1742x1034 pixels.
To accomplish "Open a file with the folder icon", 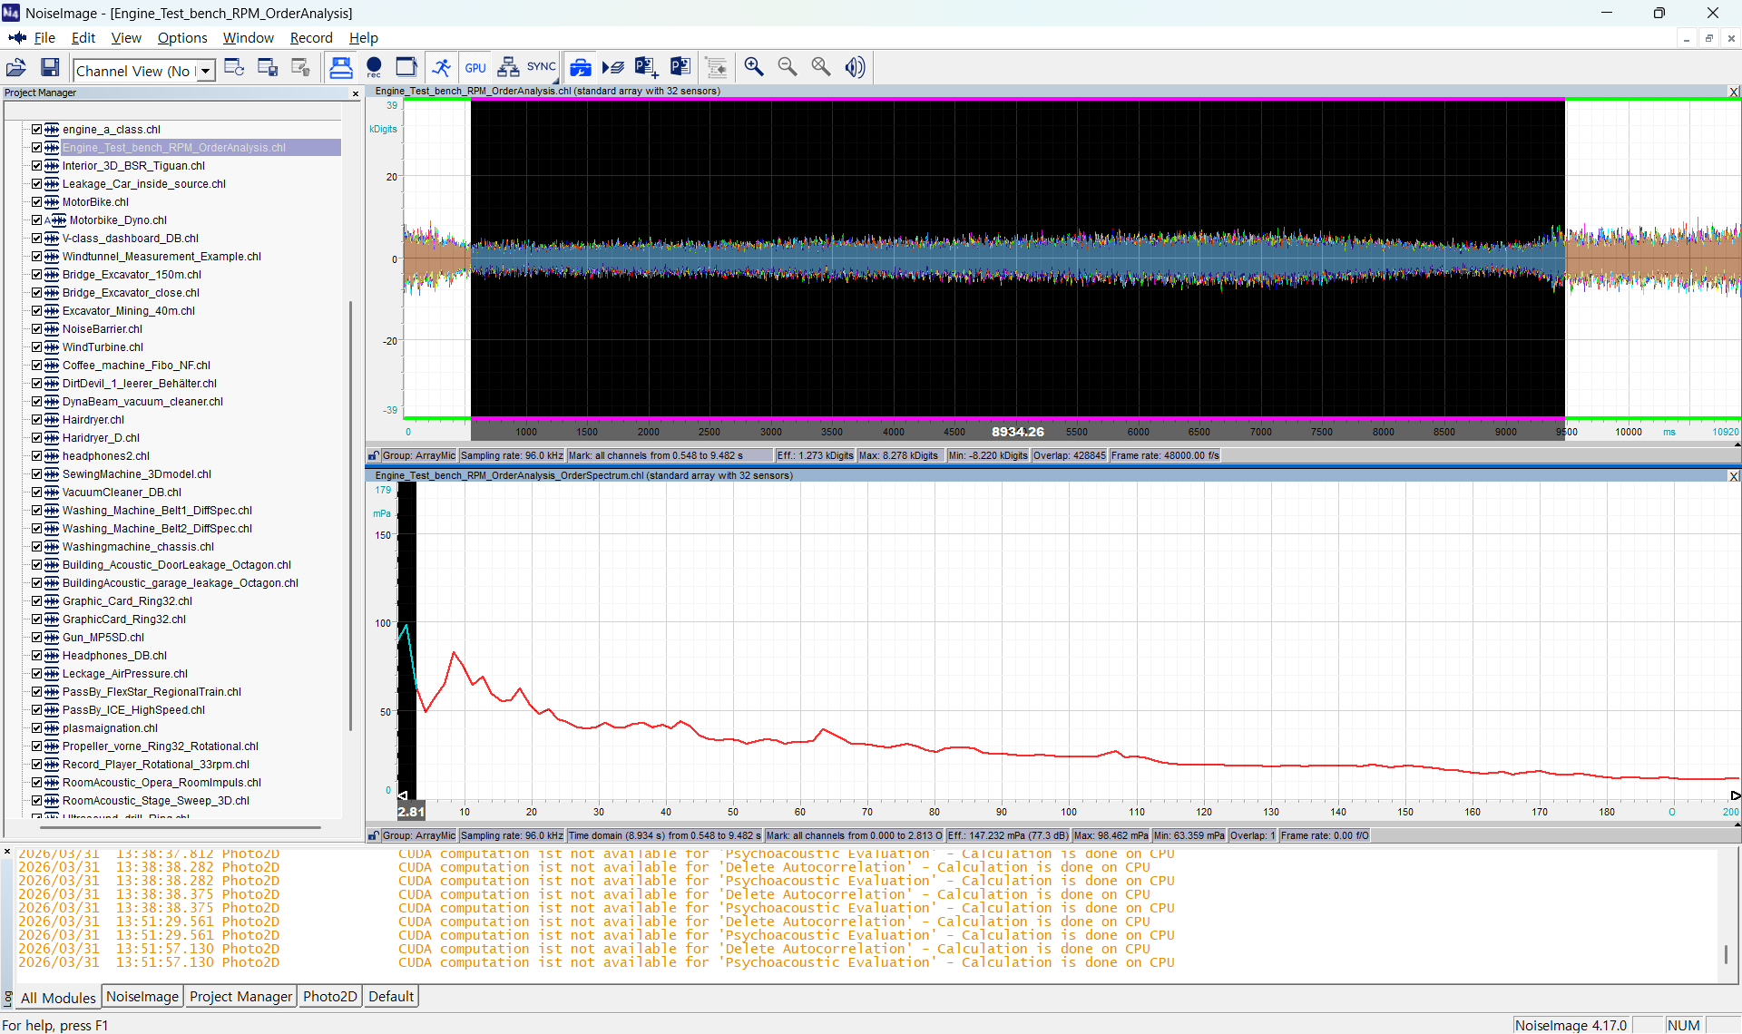I will pyautogui.click(x=16, y=67).
